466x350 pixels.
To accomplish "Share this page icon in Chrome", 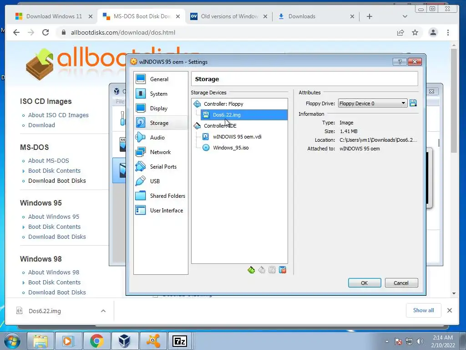I will click(400, 32).
